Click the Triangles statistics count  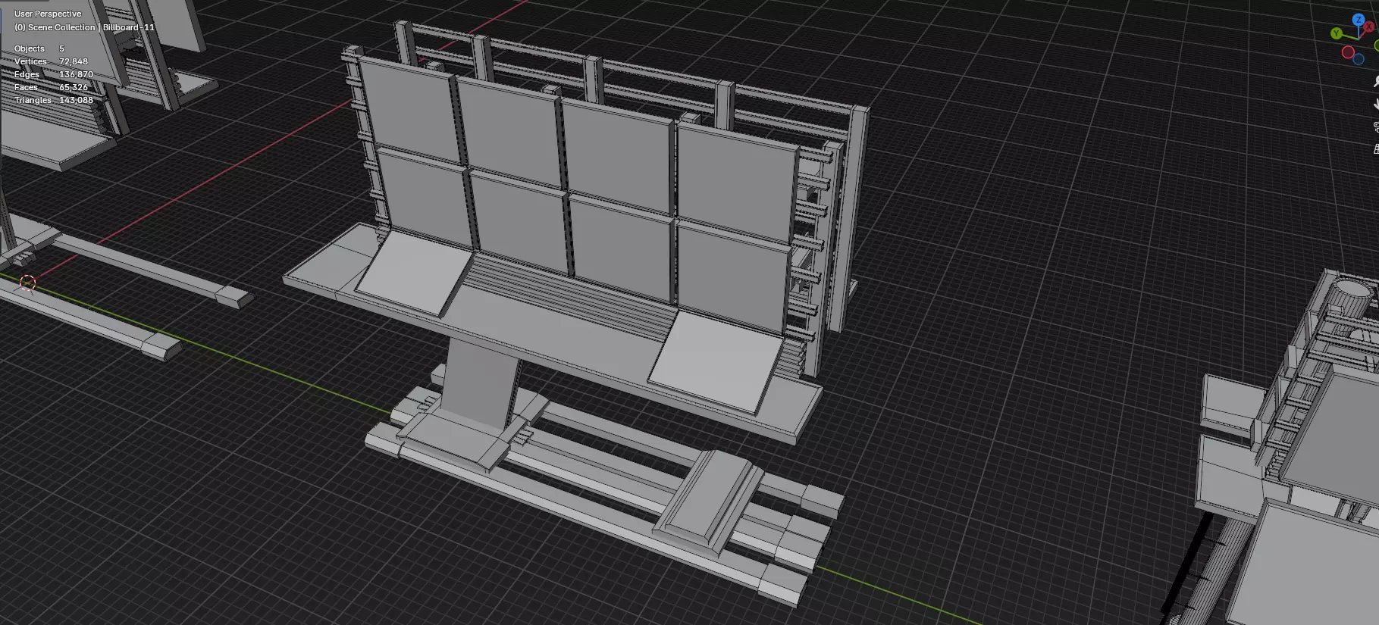coord(76,100)
